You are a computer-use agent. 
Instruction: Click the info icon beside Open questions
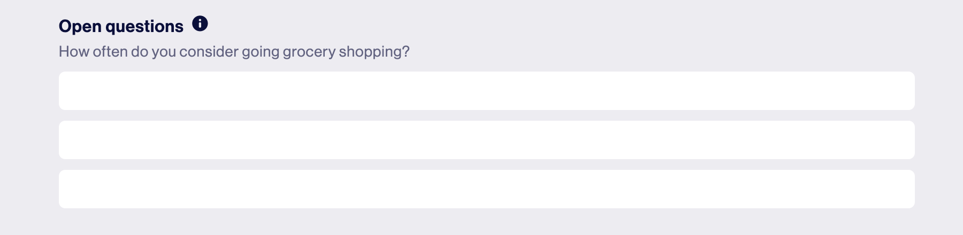coord(200,24)
